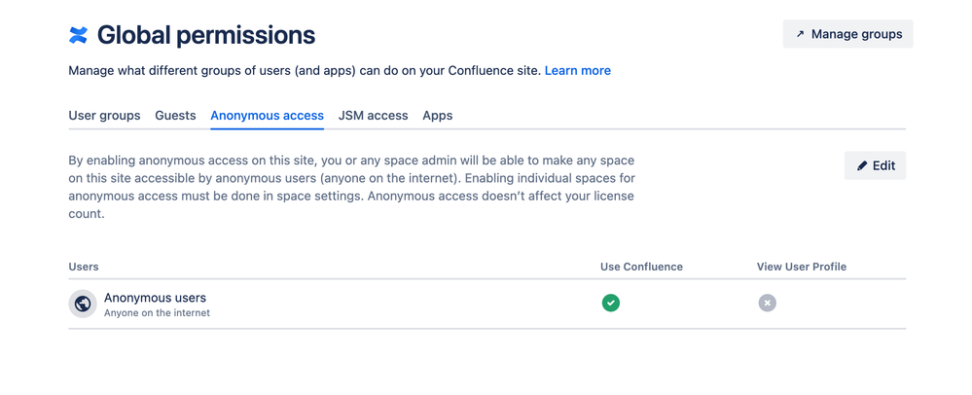The height and width of the screenshot is (395, 972).
Task: Click the Anonymous users row name
Action: click(x=155, y=298)
